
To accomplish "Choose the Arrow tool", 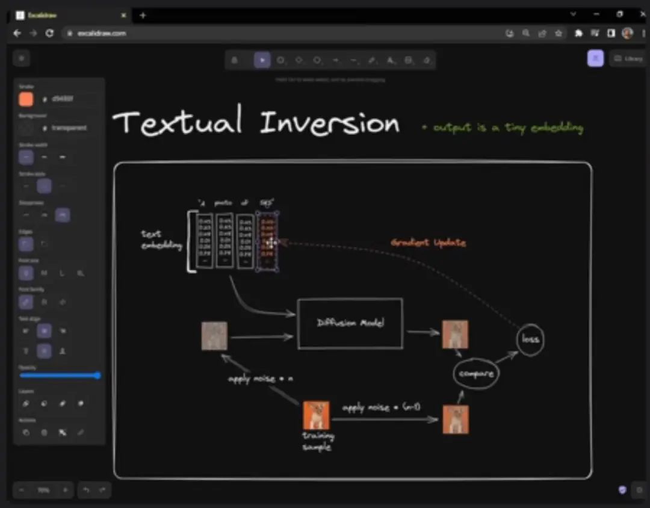I will point(335,60).
